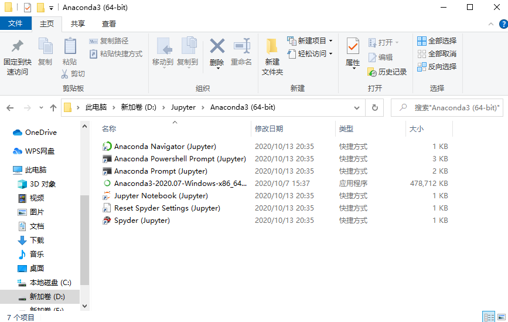The image size is (508, 322).
Task: Click 打开 in the ribbon
Action: pos(383,42)
